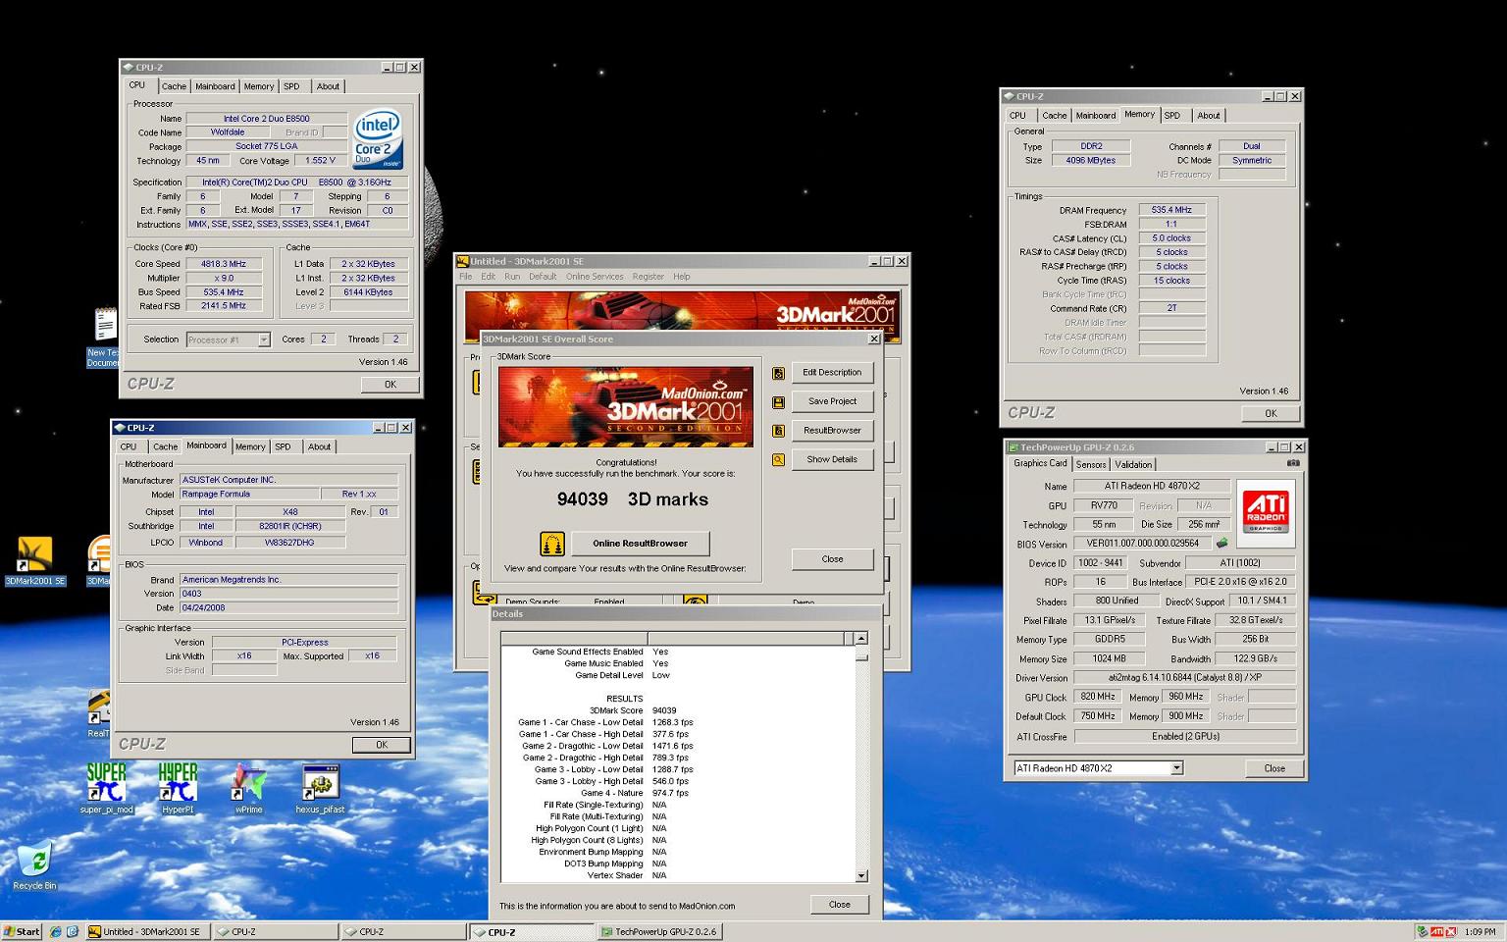Image resolution: width=1507 pixels, height=942 pixels.
Task: Open the Sensors tab in GPU-Z
Action: point(1091,465)
